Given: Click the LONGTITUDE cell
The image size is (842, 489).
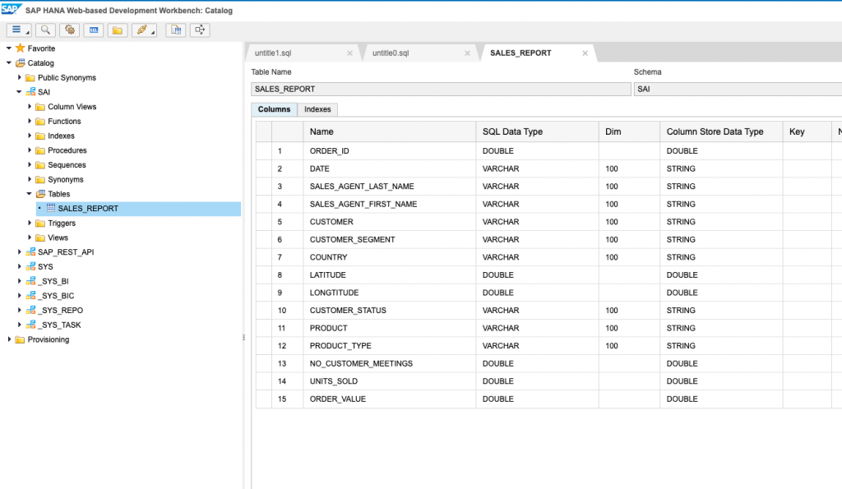Looking at the screenshot, I should (389, 293).
